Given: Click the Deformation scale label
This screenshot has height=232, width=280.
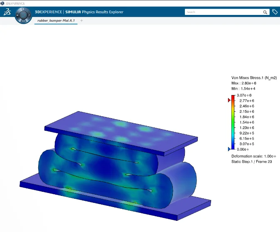Looking at the screenshot, I should [x=253, y=156].
